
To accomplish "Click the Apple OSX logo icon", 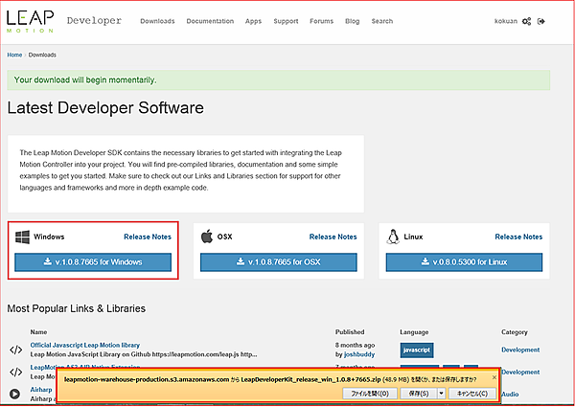I will pos(207,236).
